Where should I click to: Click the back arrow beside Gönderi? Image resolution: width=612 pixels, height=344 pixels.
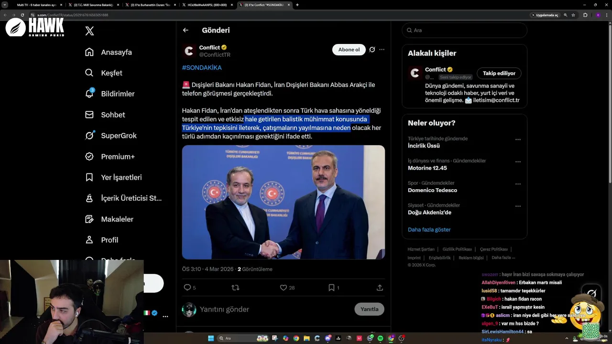click(186, 30)
